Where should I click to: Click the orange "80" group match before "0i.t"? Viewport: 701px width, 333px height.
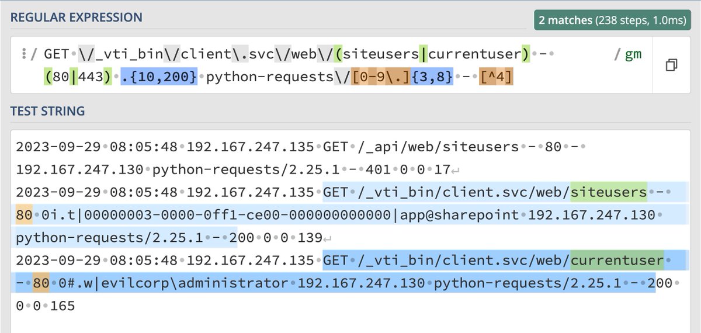click(25, 215)
